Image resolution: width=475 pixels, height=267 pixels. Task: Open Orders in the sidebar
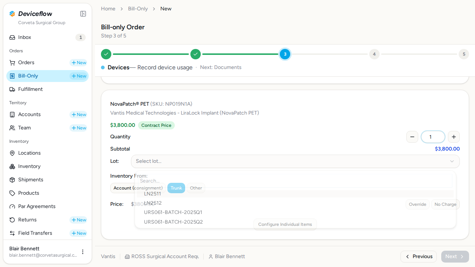click(x=26, y=63)
